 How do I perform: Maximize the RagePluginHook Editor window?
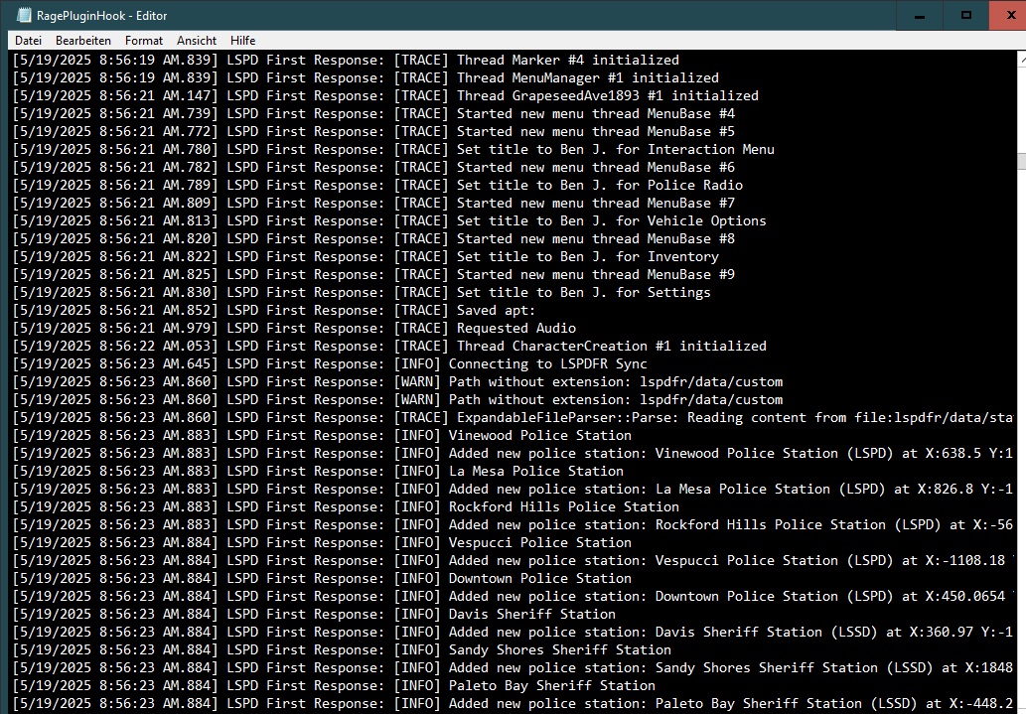tap(965, 15)
